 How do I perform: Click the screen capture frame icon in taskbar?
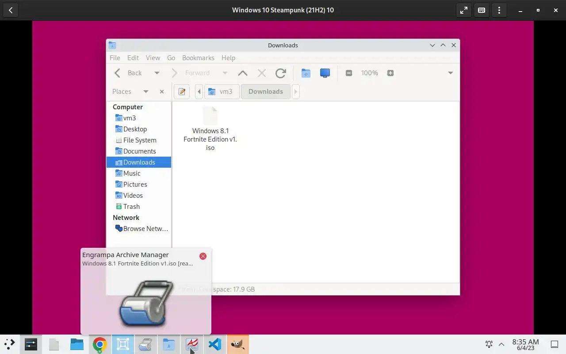coord(123,344)
